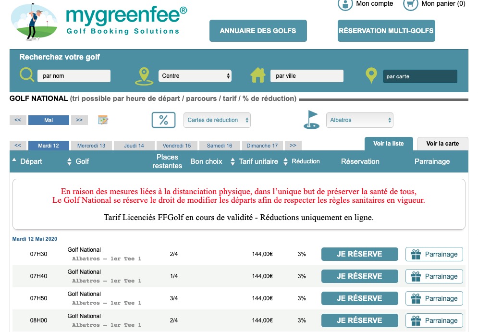Show next days after Dimanche 17
478x332 pixels.
293,146
